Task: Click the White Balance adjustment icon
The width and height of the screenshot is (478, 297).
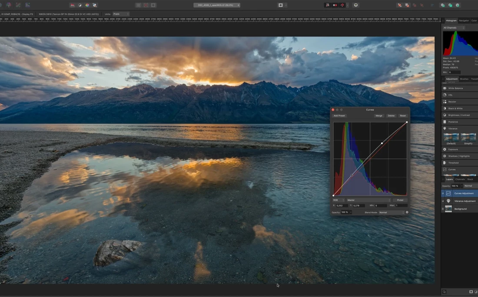Action: 445,88
